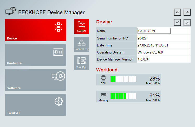Viewport: 195px width, 127px height.
Task: Confirm changes with the checkmark button
Action: (178, 22)
